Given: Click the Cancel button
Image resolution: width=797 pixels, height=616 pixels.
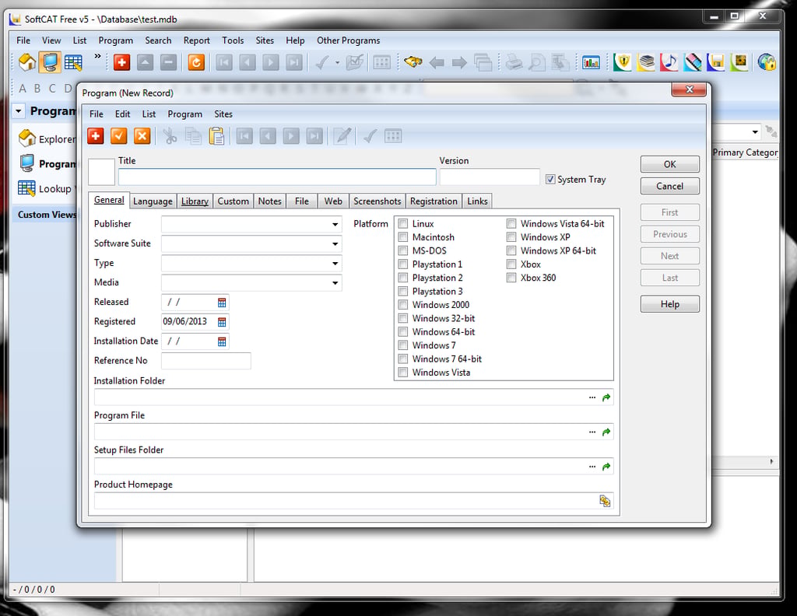Looking at the screenshot, I should [669, 186].
